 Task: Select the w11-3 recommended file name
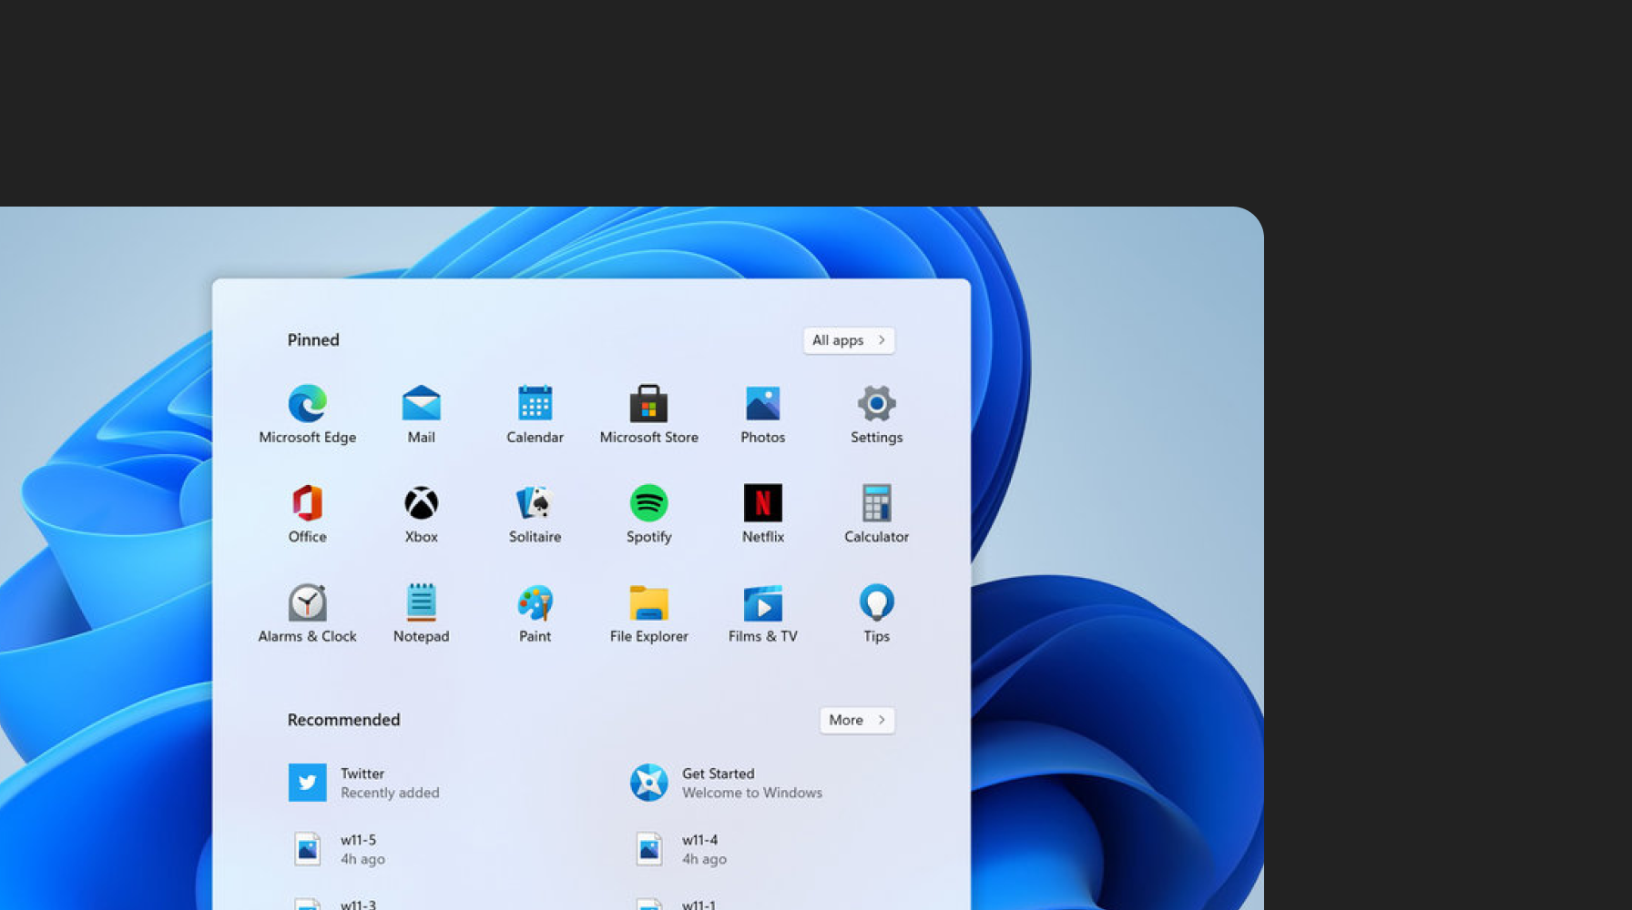[x=358, y=905]
